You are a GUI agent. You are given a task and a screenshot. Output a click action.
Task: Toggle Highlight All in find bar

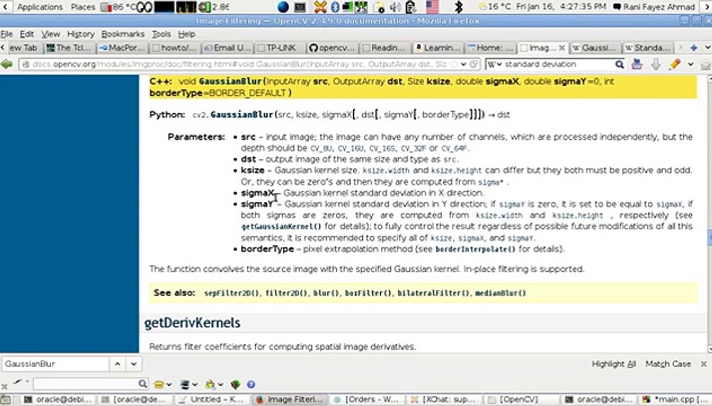613,364
